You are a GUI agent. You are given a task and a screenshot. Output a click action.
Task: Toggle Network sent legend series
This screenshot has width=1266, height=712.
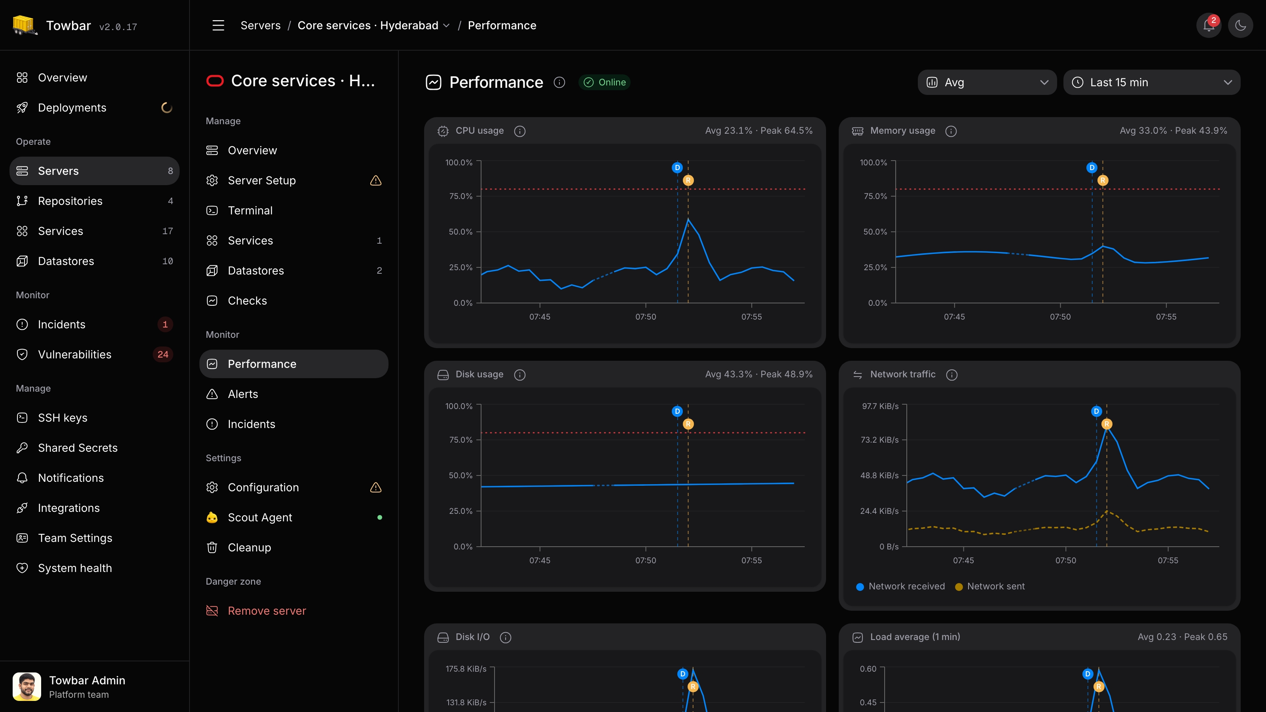990,586
